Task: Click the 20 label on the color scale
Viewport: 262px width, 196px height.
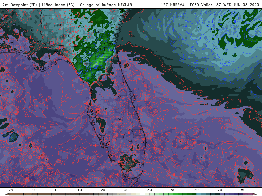Action: [103, 190]
